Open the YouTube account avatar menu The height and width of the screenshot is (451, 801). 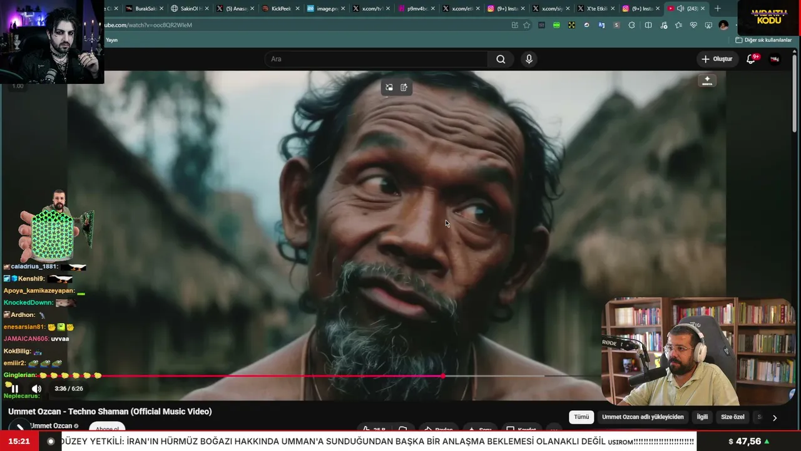click(x=775, y=59)
